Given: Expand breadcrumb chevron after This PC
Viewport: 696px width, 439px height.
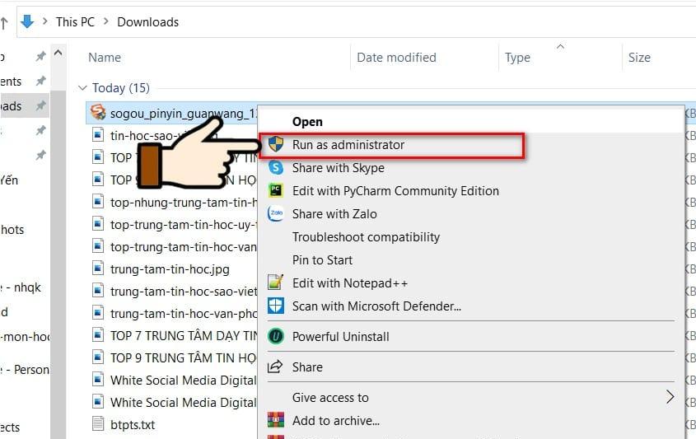Looking at the screenshot, I should (105, 21).
